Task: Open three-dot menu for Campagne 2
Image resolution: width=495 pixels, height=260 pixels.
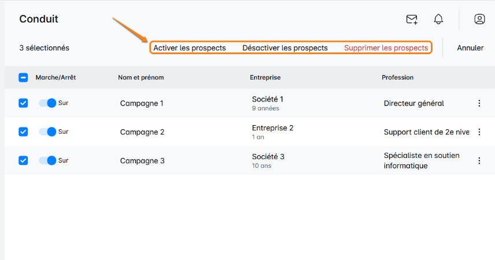Action: coord(479,132)
